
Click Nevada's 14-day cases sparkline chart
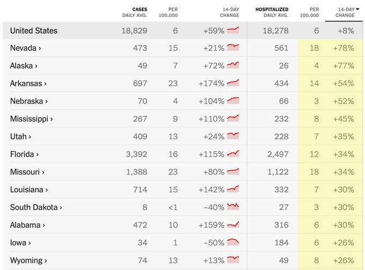(x=233, y=48)
